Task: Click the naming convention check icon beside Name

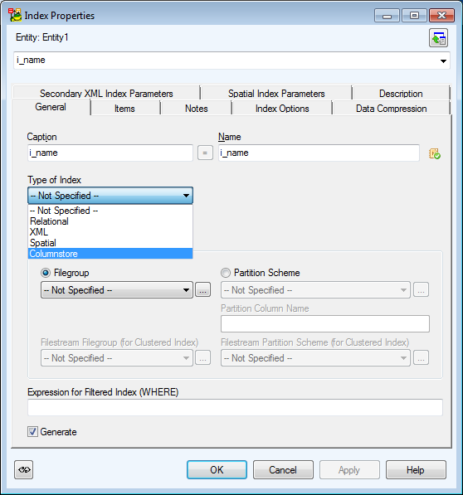Action: [435, 153]
